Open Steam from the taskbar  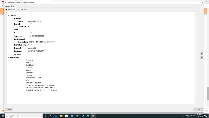pyautogui.click(x=83, y=116)
